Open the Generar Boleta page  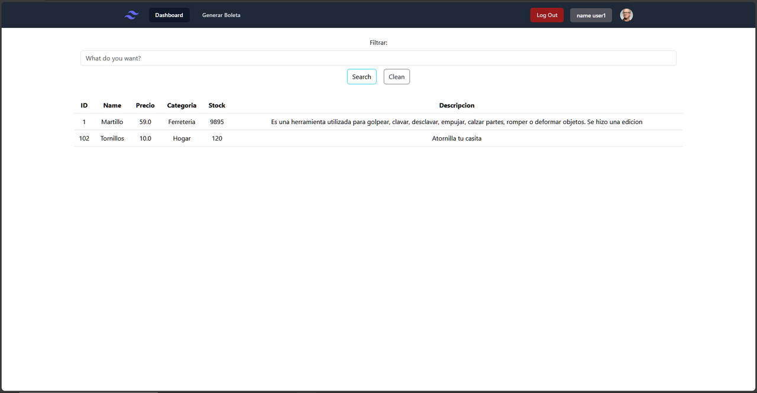(221, 15)
